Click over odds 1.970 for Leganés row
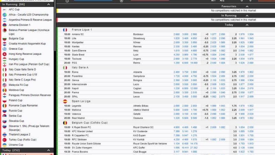This screenshot has height=155, width=275. tap(242, 106)
